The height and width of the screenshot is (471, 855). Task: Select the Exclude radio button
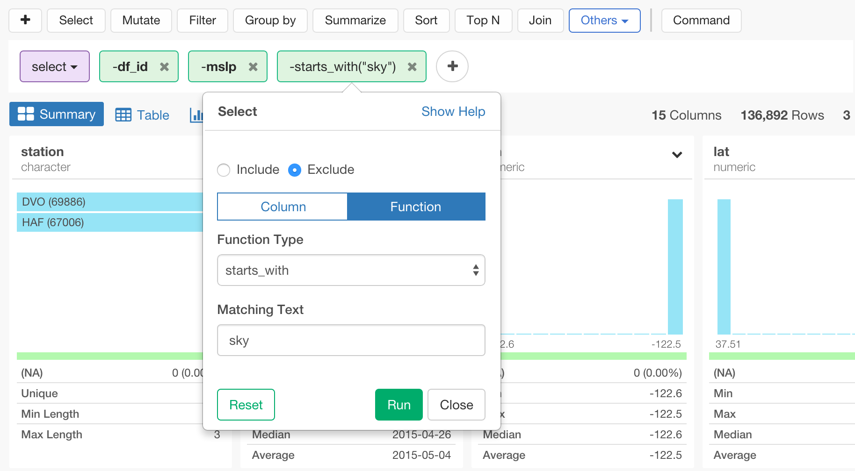295,170
